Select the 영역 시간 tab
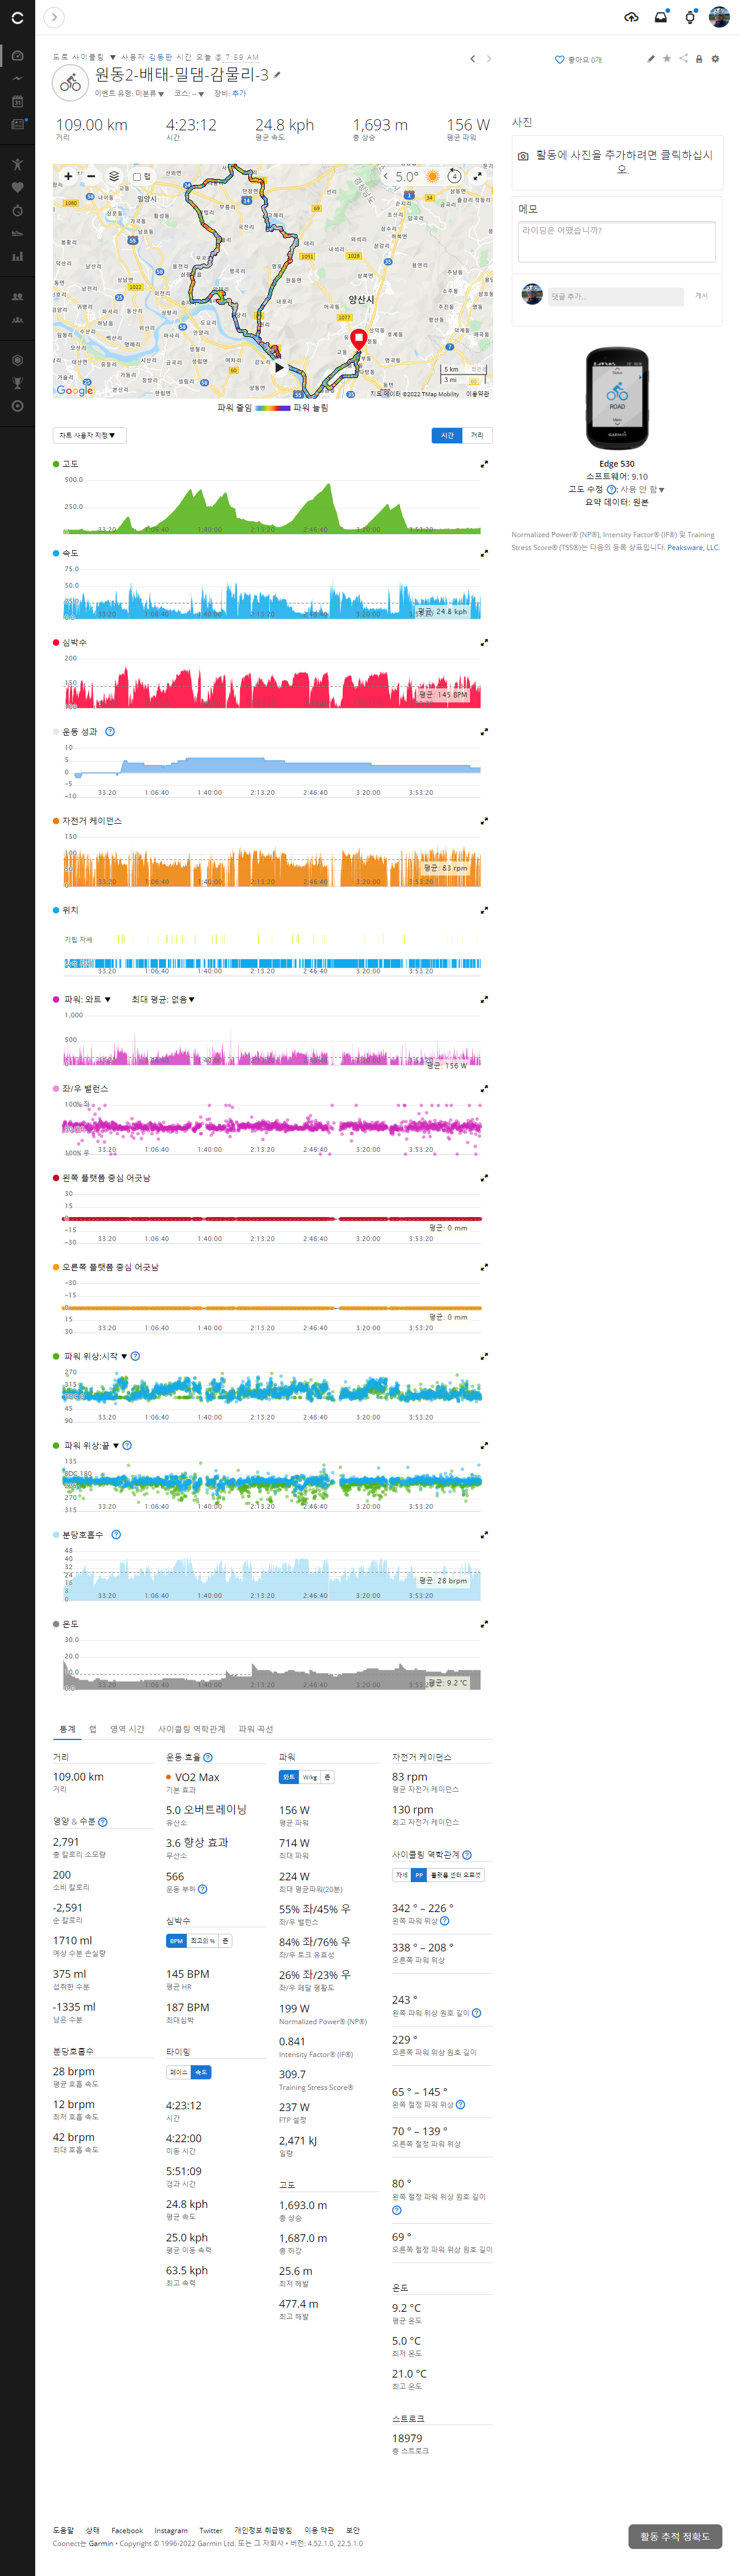 [x=127, y=1729]
